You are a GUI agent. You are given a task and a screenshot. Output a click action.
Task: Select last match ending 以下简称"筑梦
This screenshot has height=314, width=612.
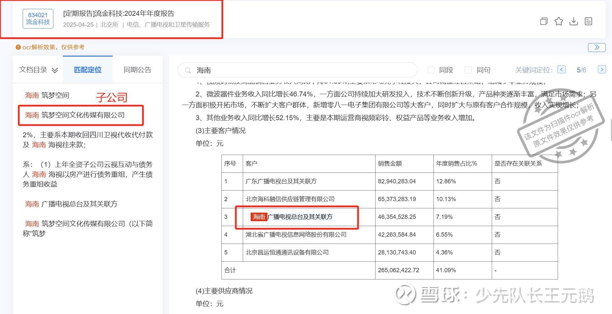point(88,228)
